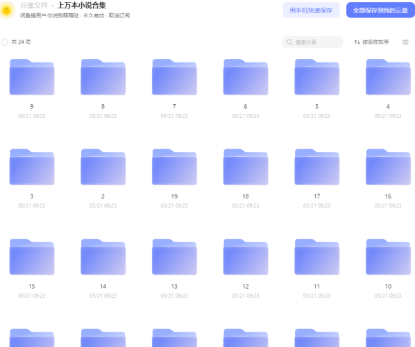Open folder named 12
Screen dimensions: 415x347
click(246, 257)
